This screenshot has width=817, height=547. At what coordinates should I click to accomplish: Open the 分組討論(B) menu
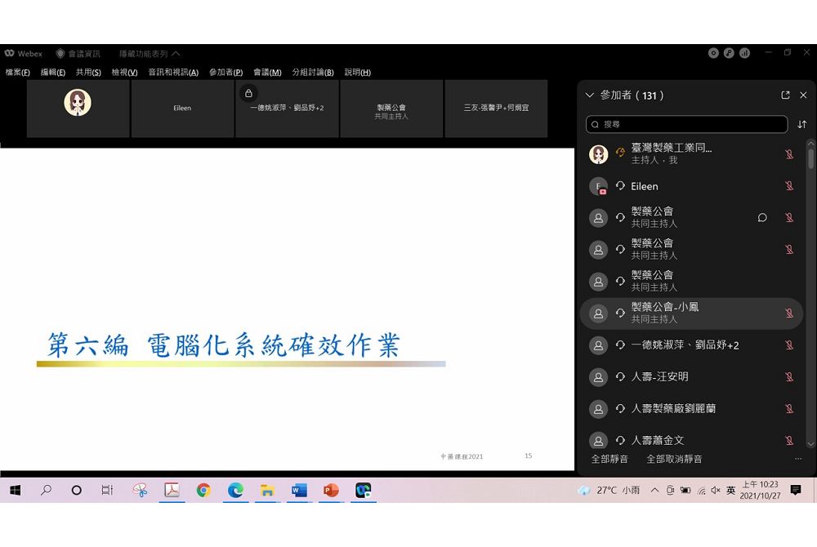[313, 73]
